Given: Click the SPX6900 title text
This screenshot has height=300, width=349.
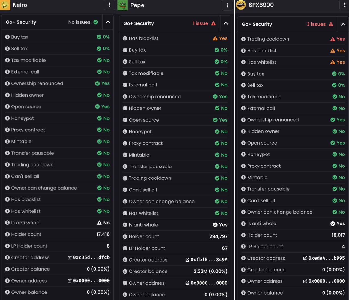Looking at the screenshot, I should tap(261, 5).
